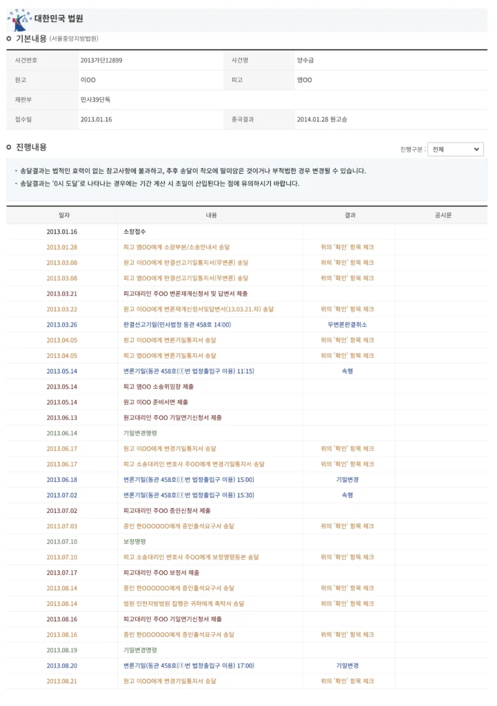Click the date 2013.06.18
Screen dimensions: 497x706
point(61,480)
